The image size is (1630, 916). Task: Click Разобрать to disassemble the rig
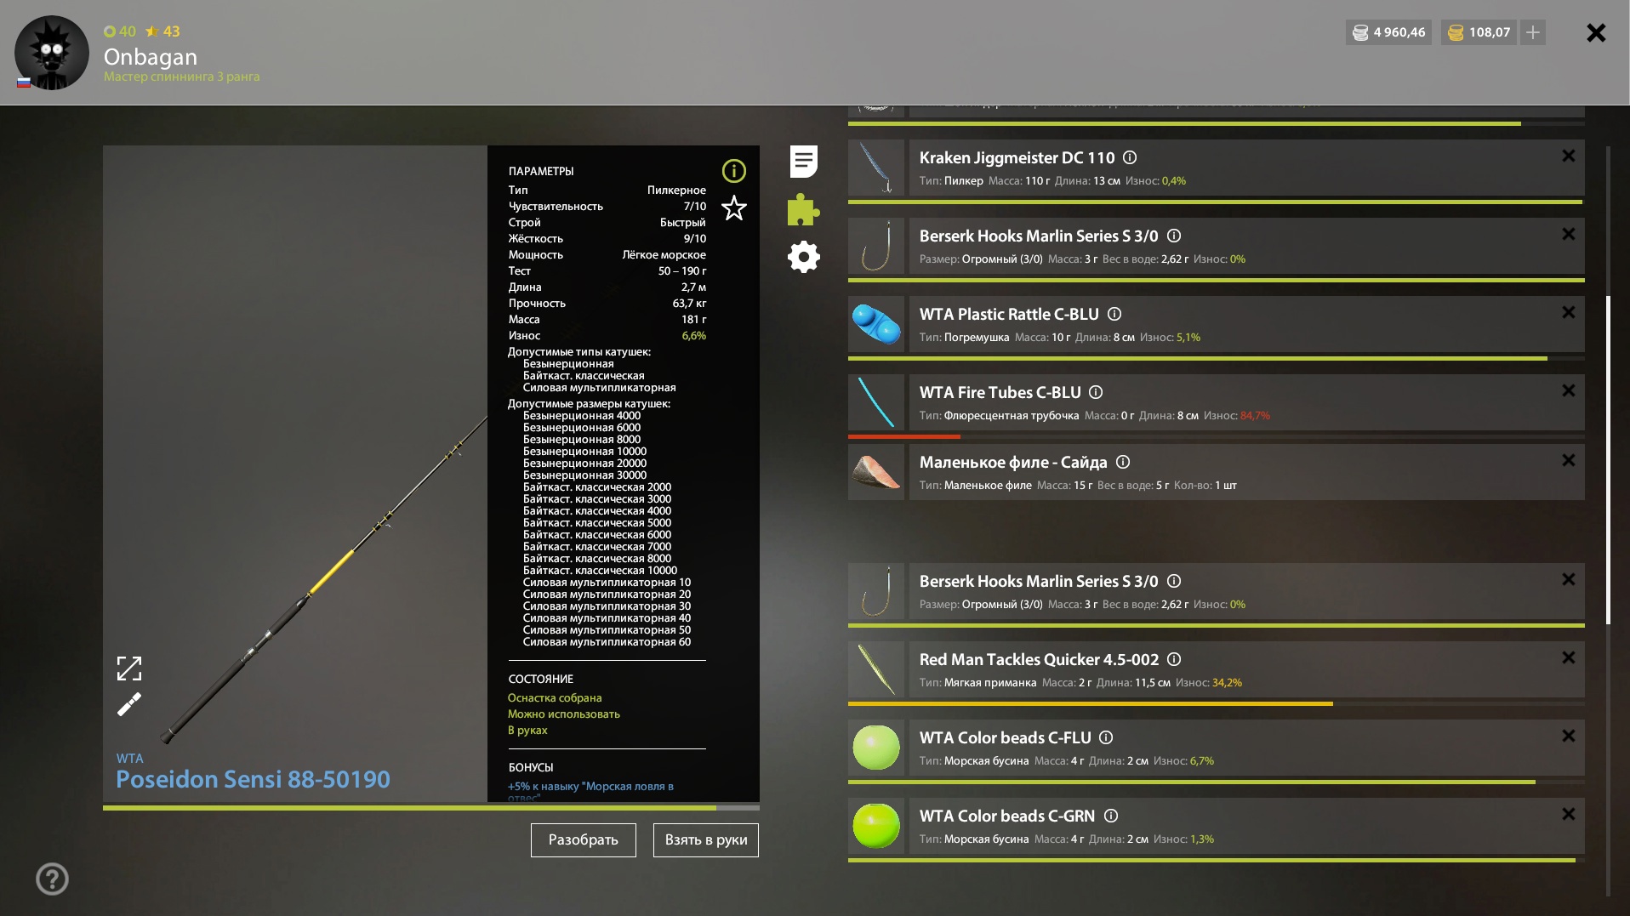(x=584, y=840)
